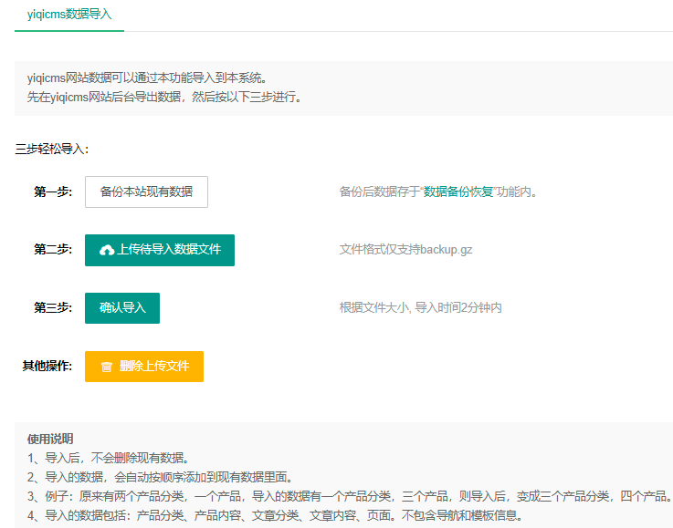The height and width of the screenshot is (528, 673).
Task: Click usage note 3 starting with 例子
Action: point(347,497)
